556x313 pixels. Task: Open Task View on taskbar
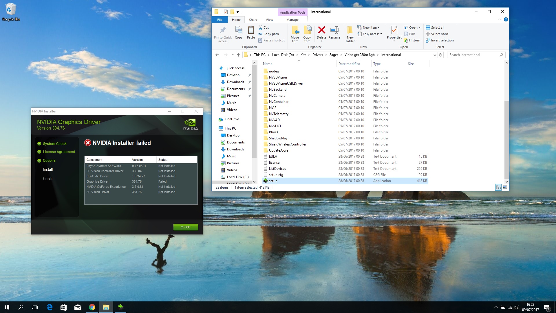pos(35,307)
